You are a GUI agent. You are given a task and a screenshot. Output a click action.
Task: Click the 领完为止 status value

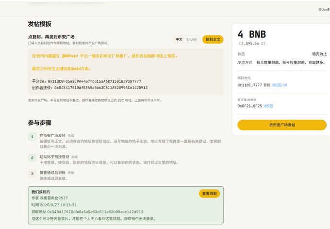coord(319,54)
